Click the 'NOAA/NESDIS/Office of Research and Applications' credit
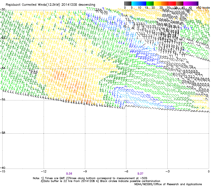Viewport: 211px width, 186px height. tap(168, 184)
